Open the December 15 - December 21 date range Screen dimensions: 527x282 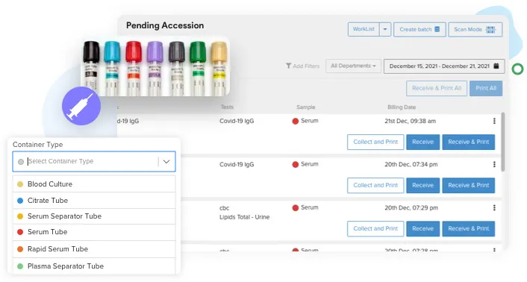click(x=444, y=66)
